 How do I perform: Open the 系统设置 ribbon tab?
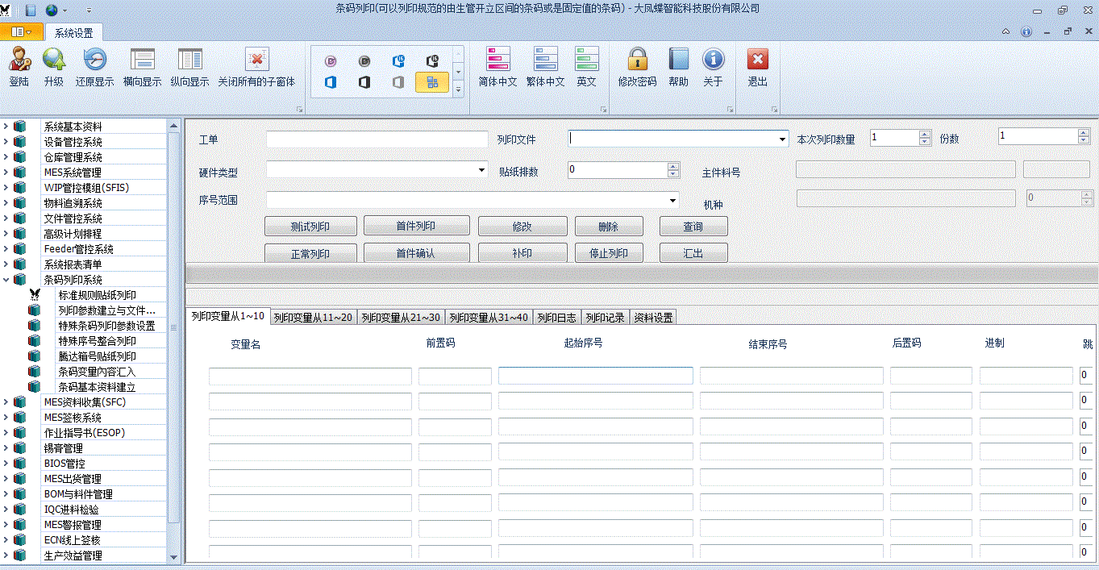73,33
